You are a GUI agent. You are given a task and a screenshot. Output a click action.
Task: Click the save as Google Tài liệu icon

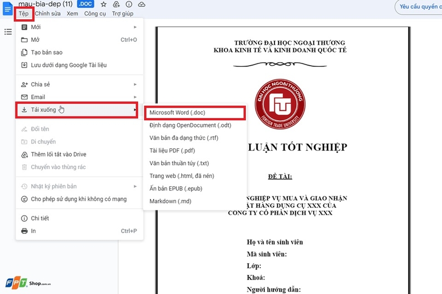(24, 65)
